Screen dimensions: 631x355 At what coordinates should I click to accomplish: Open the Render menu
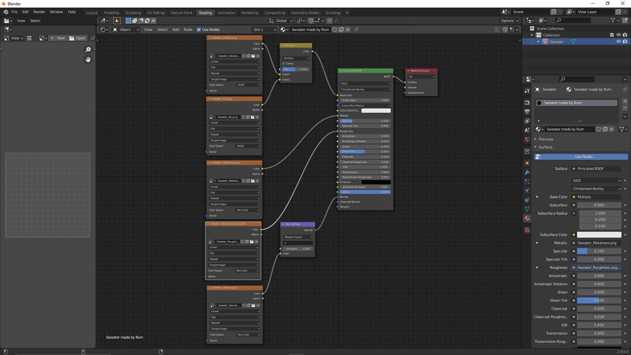point(39,12)
